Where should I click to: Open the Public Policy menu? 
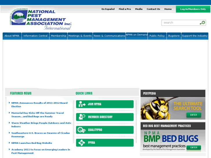(157, 36)
